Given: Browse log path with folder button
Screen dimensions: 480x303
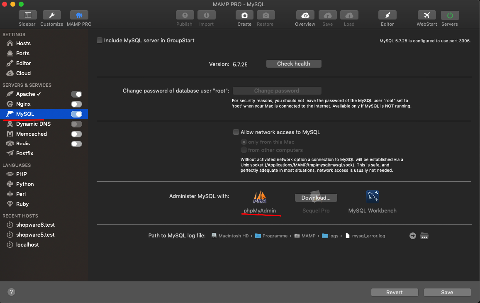Looking at the screenshot, I should pyautogui.click(x=424, y=236).
